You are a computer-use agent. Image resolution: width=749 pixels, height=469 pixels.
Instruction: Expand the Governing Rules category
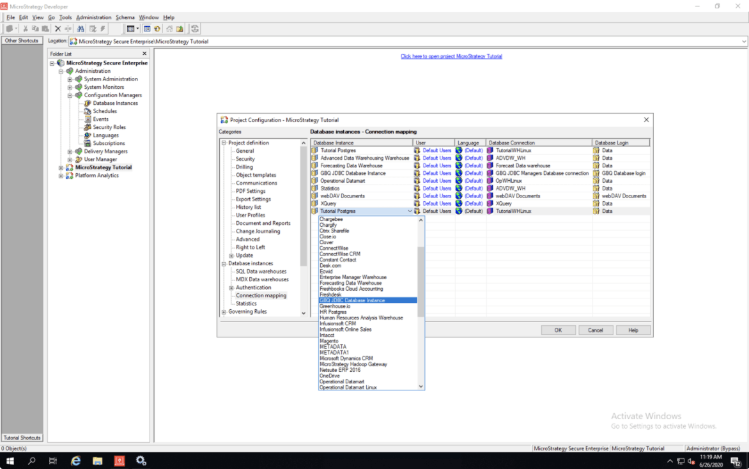click(224, 312)
